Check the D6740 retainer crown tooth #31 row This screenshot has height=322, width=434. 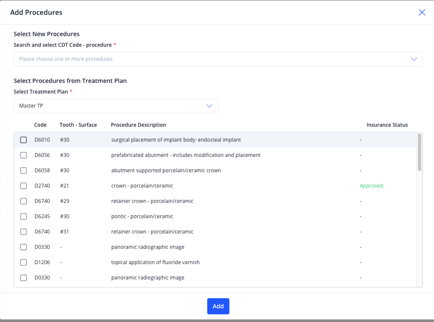(23, 232)
